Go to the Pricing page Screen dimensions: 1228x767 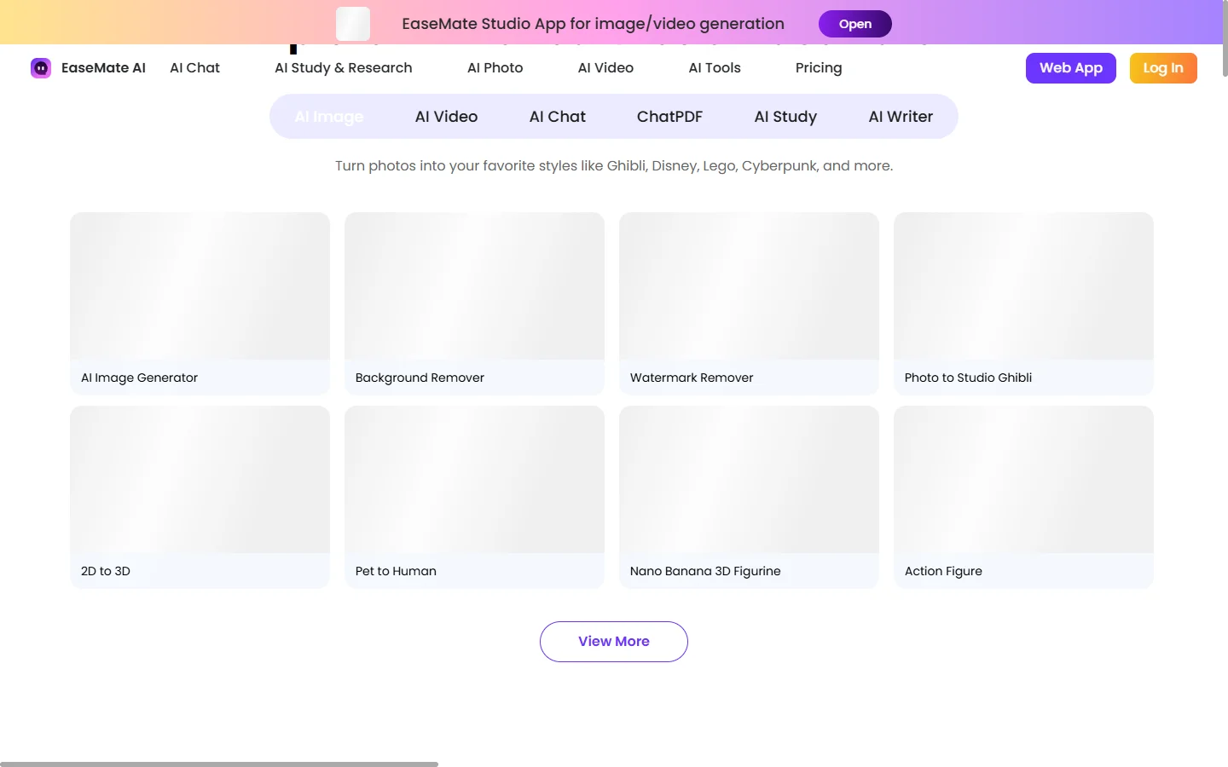tap(818, 67)
